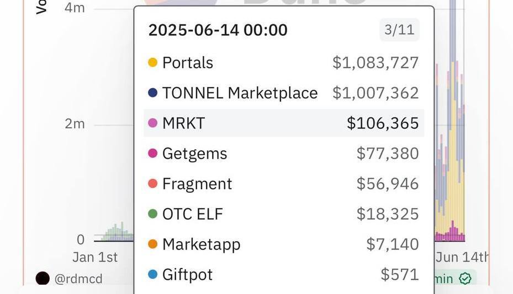Click the Getgems magenta color dot
Image resolution: width=513 pixels, height=294 pixels.
click(x=153, y=153)
